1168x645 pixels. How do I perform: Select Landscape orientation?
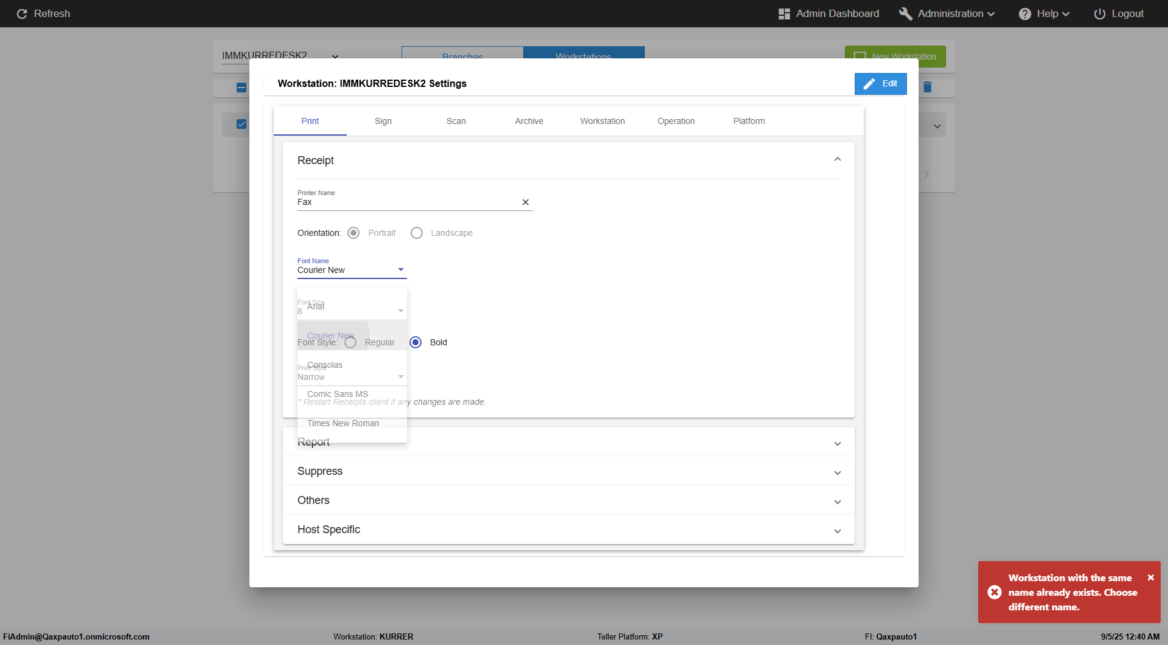tap(417, 233)
